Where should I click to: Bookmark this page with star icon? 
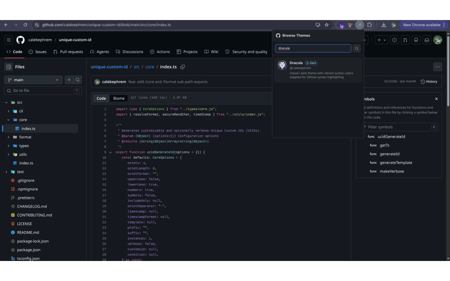(x=327, y=25)
